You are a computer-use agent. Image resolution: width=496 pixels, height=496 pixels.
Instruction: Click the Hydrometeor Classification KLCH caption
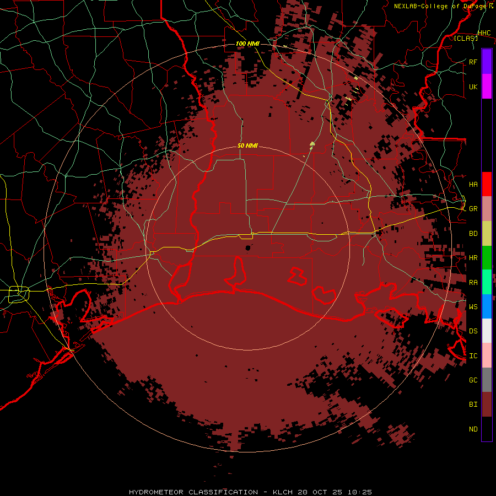(250, 492)
